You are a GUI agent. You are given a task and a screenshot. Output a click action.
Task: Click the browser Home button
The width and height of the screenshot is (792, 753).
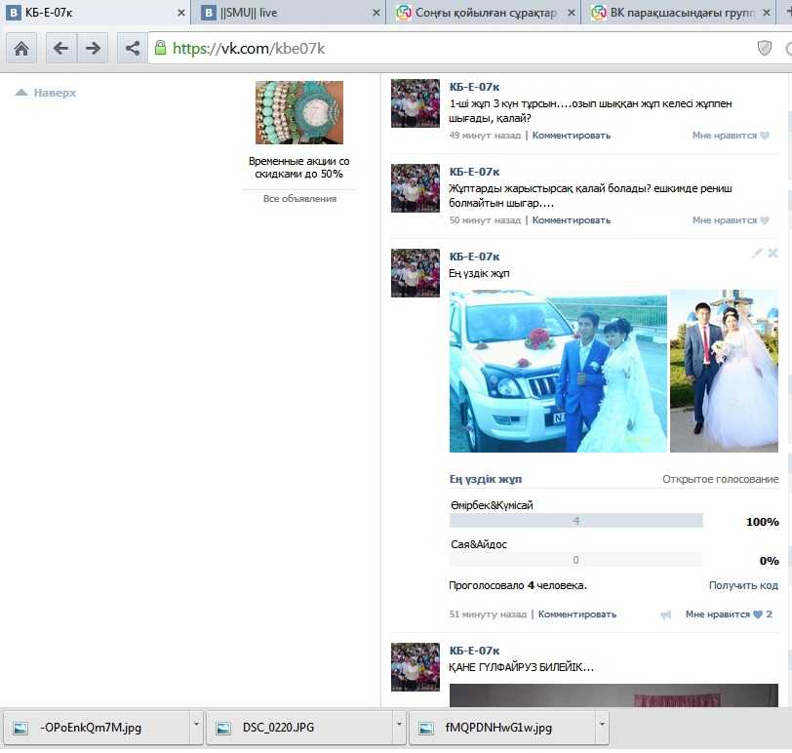point(21,48)
